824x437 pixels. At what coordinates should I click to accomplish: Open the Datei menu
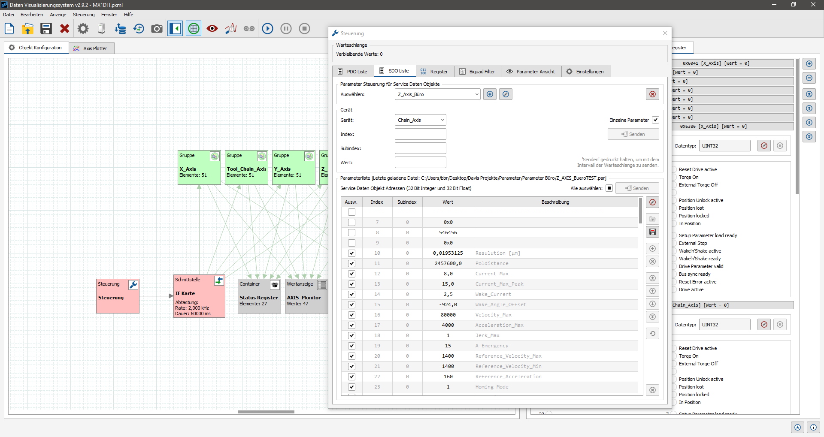(x=8, y=15)
